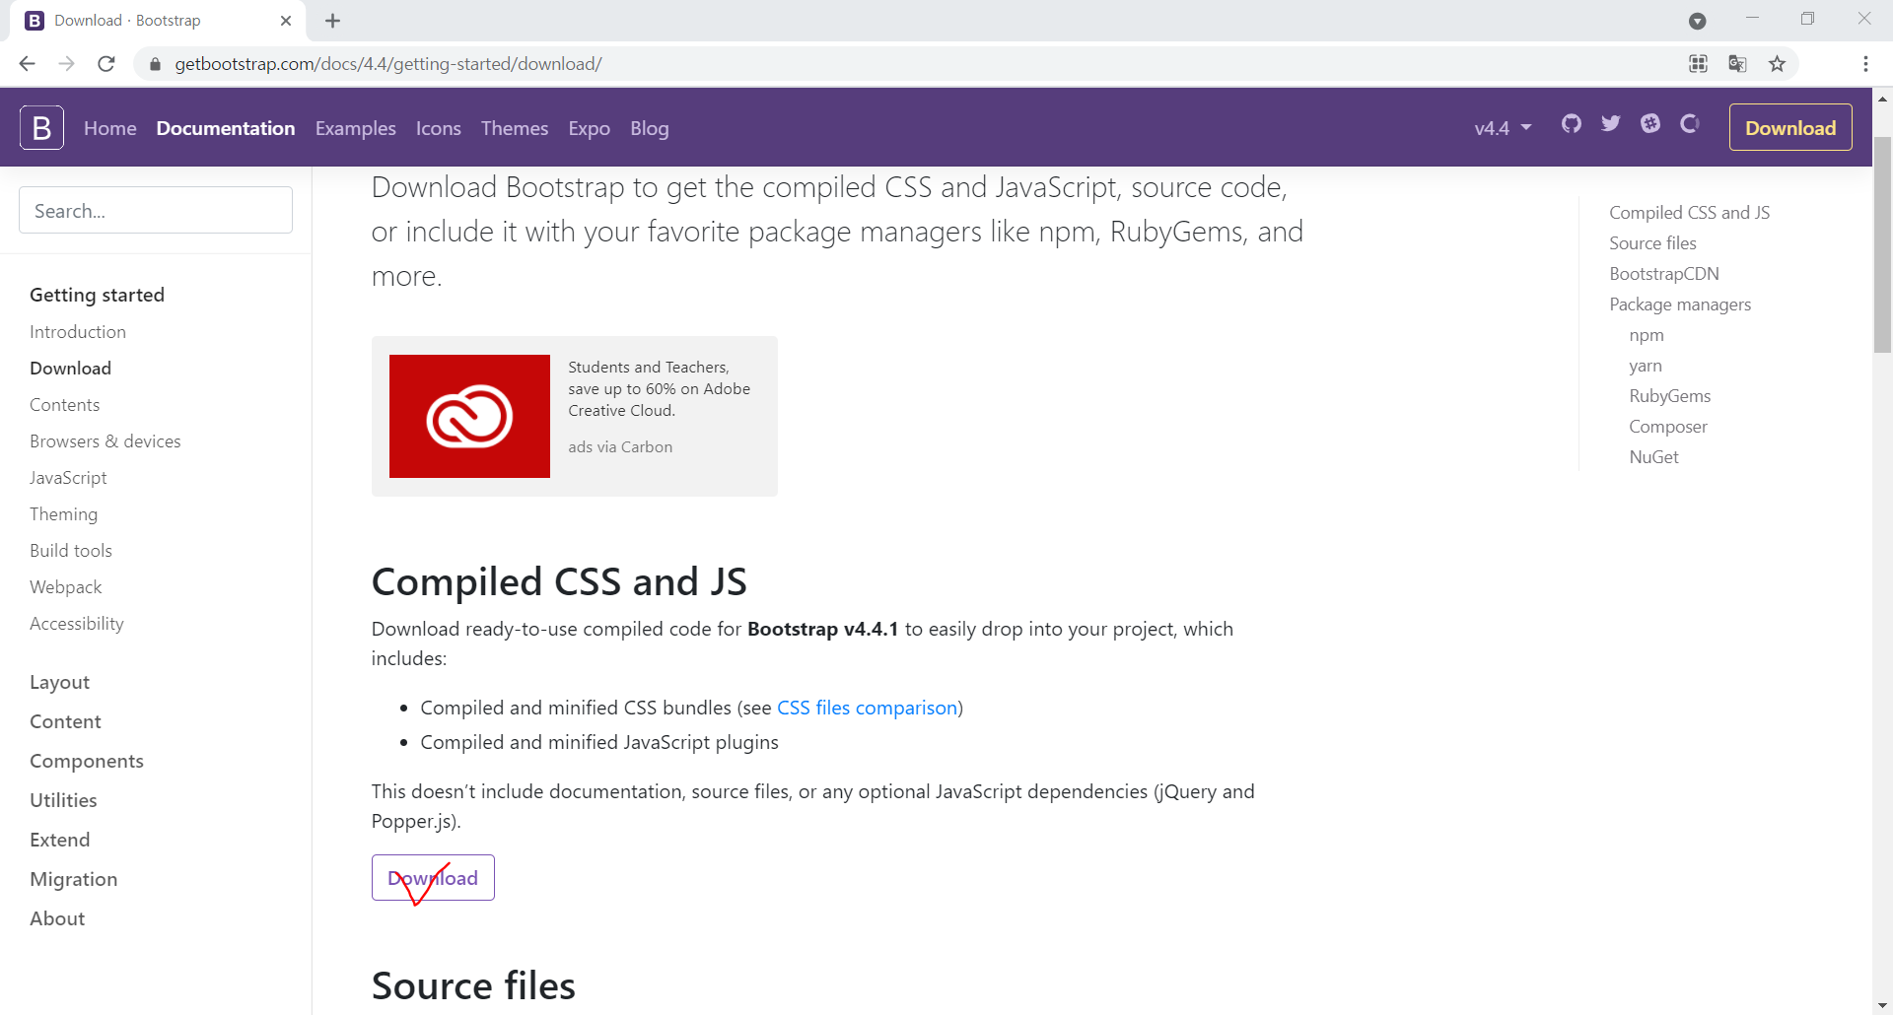The image size is (1893, 1015).
Task: Open Chrome's three-dot menu
Action: click(x=1865, y=64)
